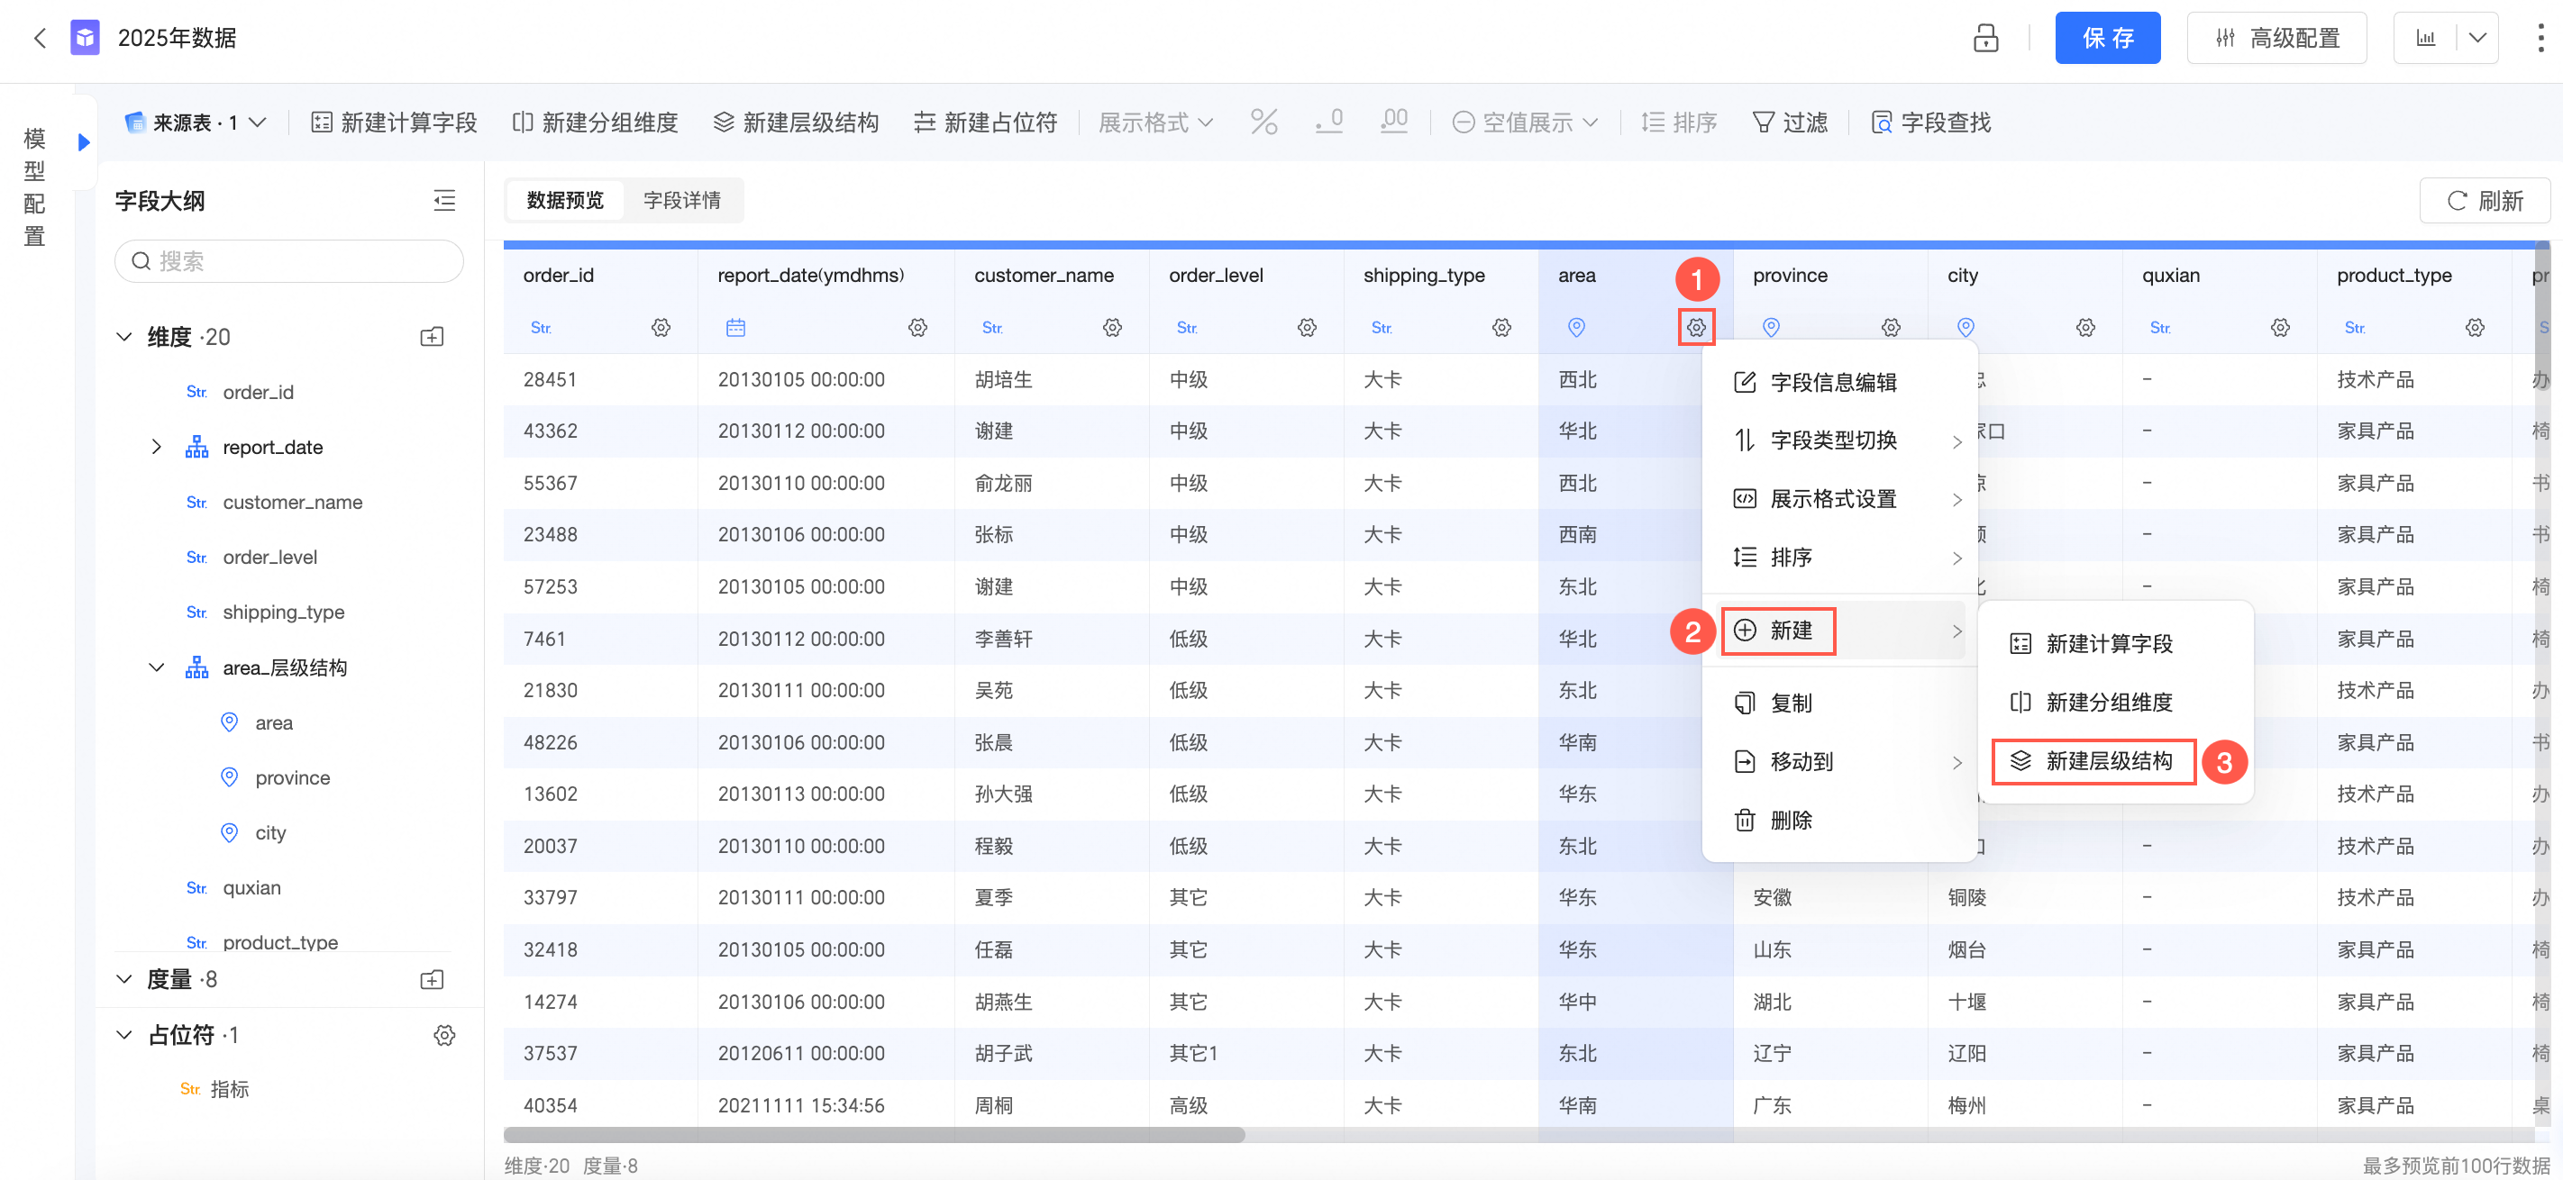Collapse the area_层级结构 tree node
The width and height of the screenshot is (2563, 1180).
[x=156, y=667]
